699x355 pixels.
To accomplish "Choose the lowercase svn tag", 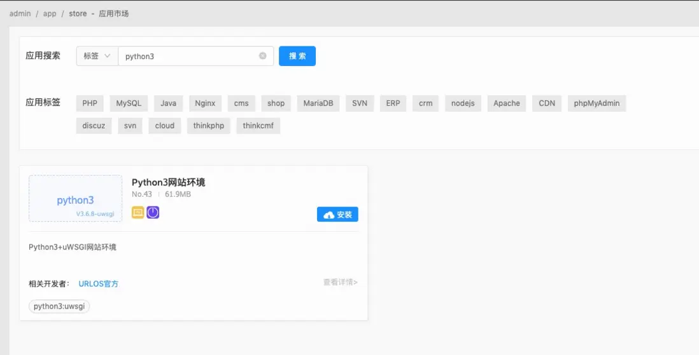I will [130, 126].
